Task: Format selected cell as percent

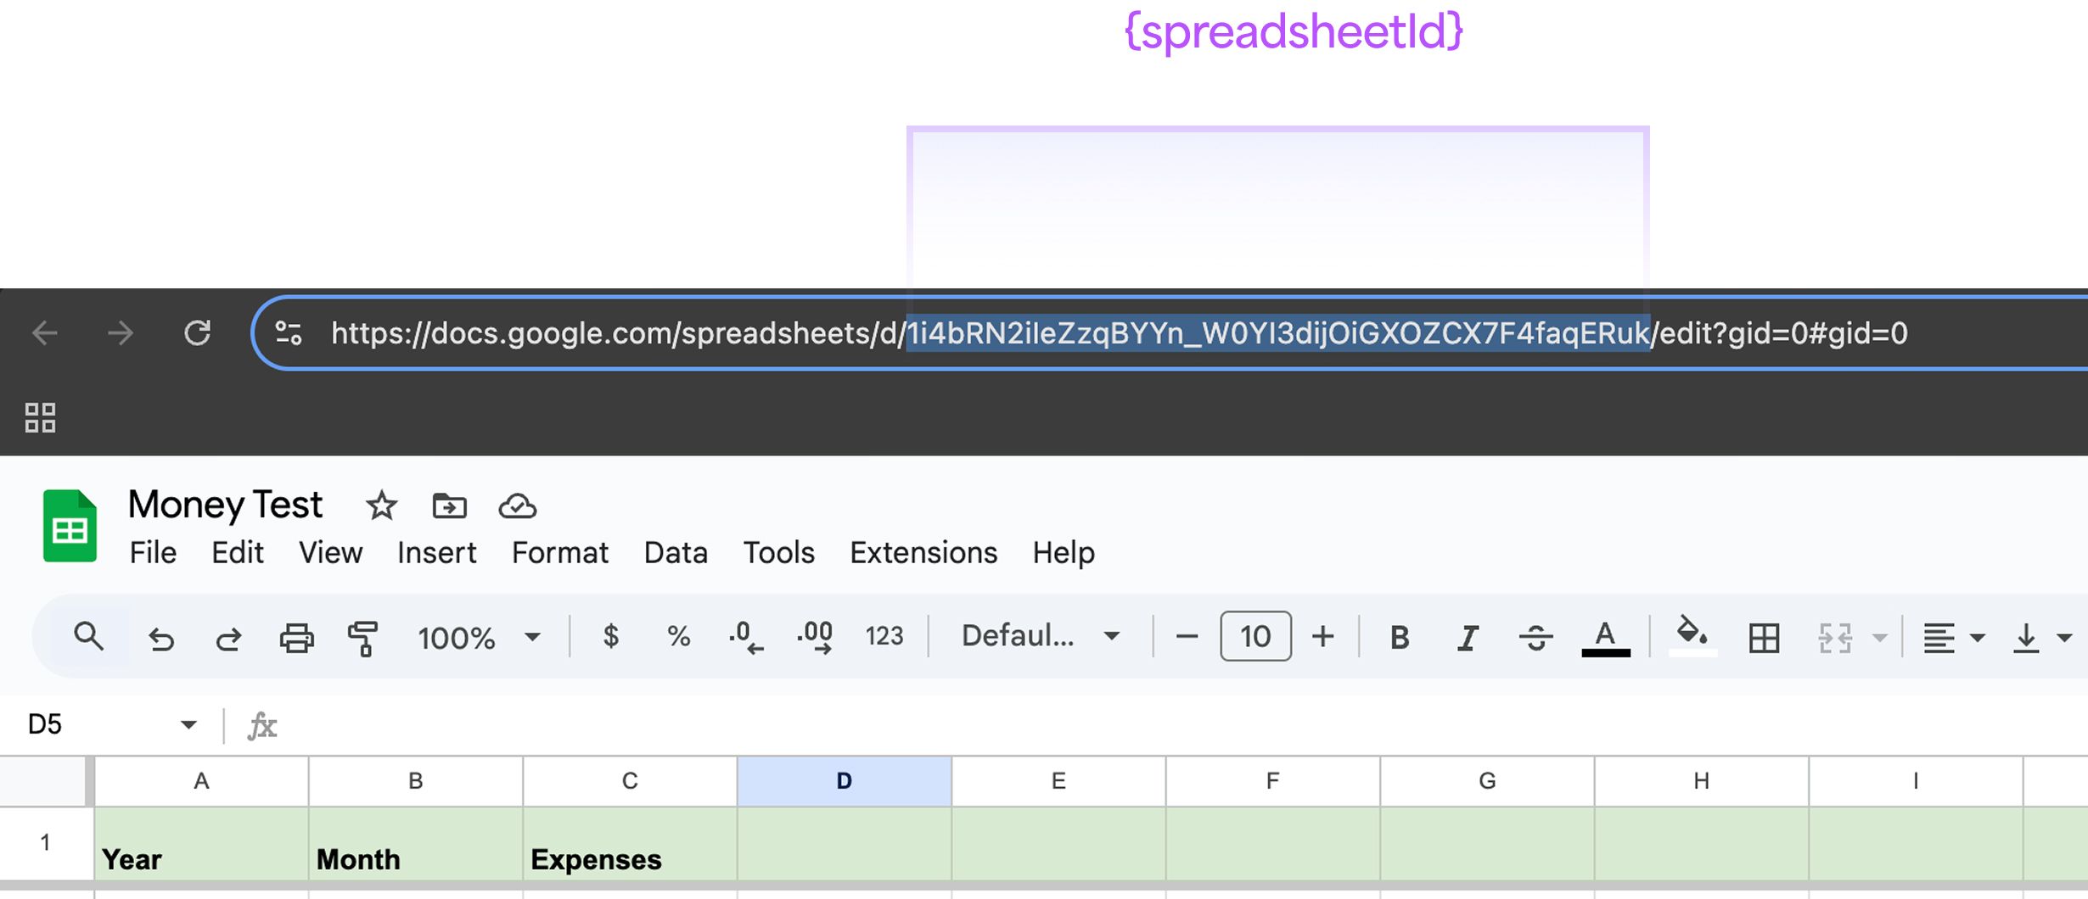Action: click(677, 637)
